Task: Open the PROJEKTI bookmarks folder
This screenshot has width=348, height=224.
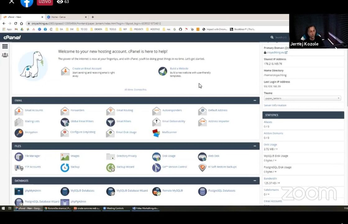Action: tap(136, 29)
